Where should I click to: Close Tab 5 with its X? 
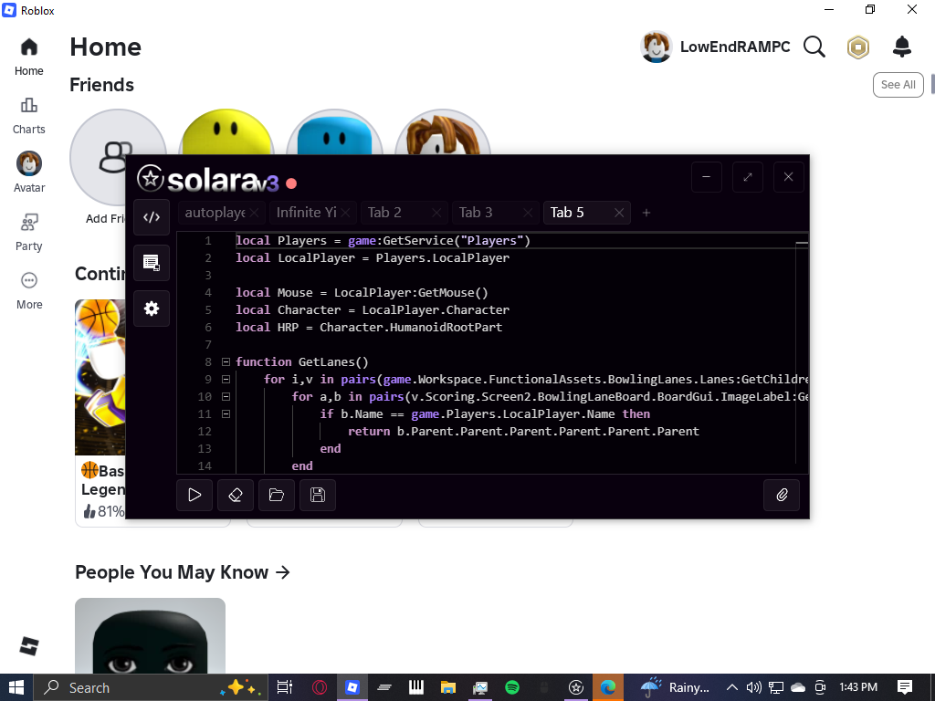pos(619,213)
